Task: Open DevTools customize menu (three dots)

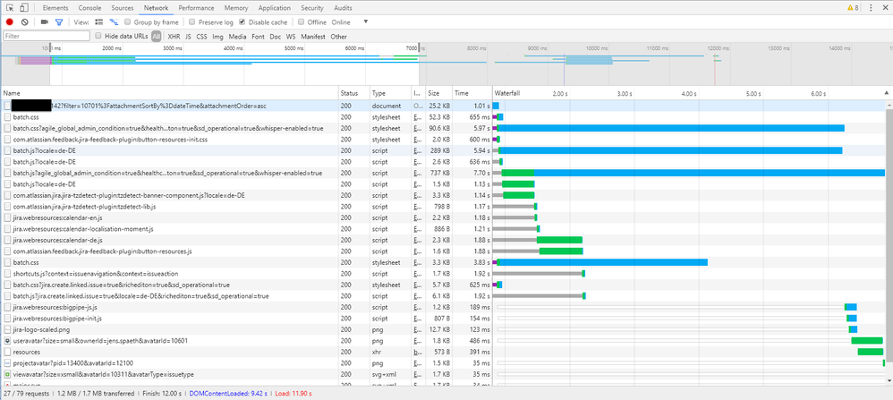Action: [871, 8]
